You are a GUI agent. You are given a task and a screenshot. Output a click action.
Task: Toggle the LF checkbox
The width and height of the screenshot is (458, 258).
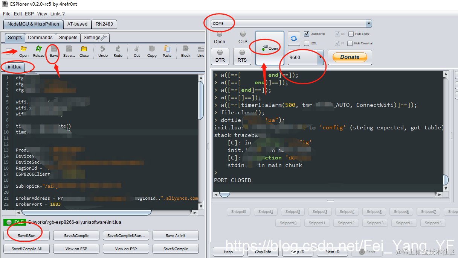tap(337, 43)
